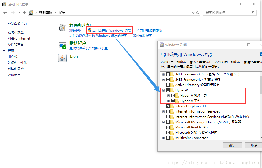The height and width of the screenshot is (168, 262).
Task: Toggle .NET Framework 4.7 高级服务 checkbox
Action: (x=168, y=80)
